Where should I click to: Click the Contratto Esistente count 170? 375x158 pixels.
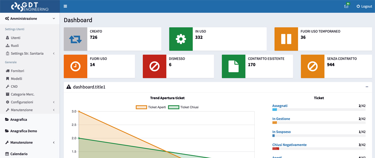(x=252, y=65)
